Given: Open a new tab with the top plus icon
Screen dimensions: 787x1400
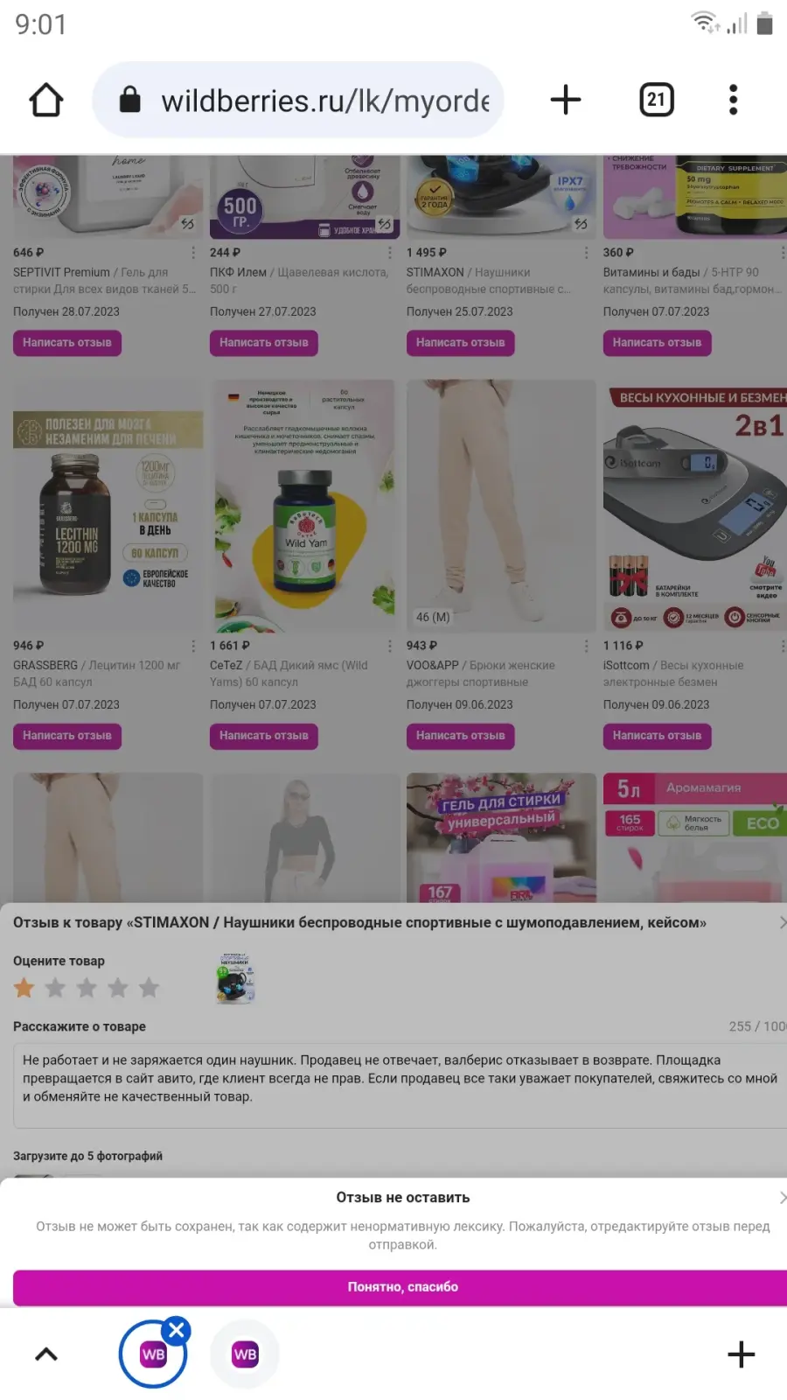Looking at the screenshot, I should click(566, 100).
